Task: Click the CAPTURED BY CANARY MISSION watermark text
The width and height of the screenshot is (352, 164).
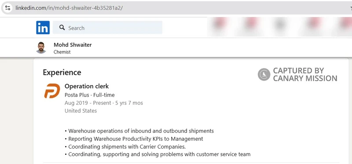Action: pos(305,75)
